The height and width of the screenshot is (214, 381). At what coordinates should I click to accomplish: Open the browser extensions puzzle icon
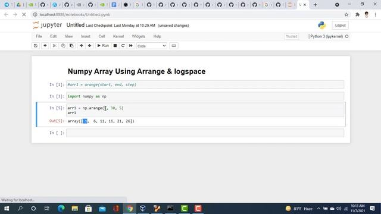(x=357, y=14)
